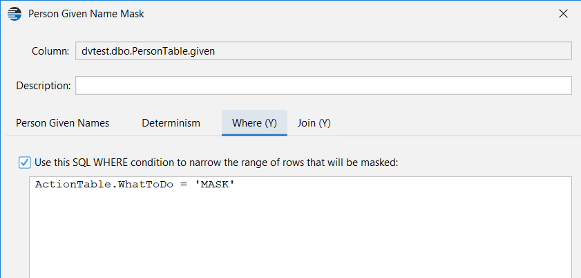581x278 pixels.
Task: Click empty tab strip area right of Join (Y)
Action: [x=456, y=123]
